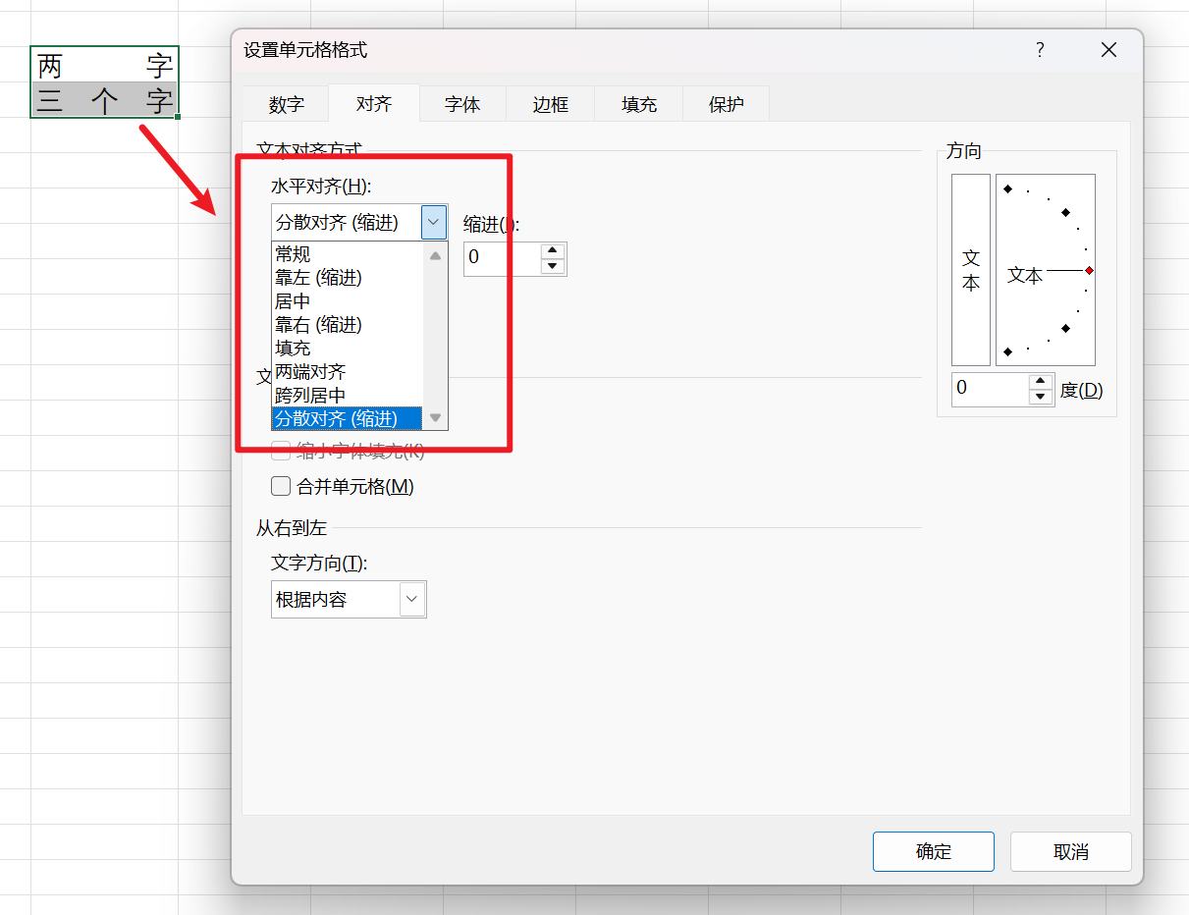
Task: Select 跨列居中 alignment option
Action: (348, 396)
